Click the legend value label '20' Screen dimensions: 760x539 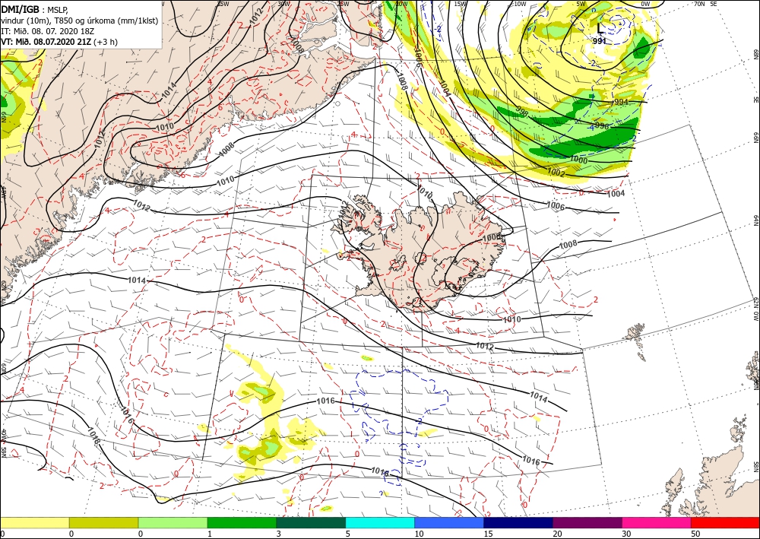point(557,534)
